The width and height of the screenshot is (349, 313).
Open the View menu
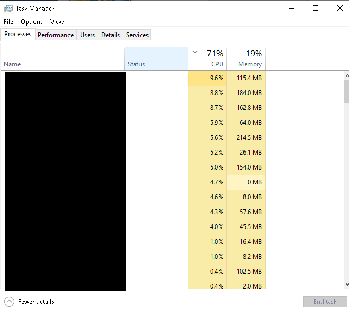57,22
